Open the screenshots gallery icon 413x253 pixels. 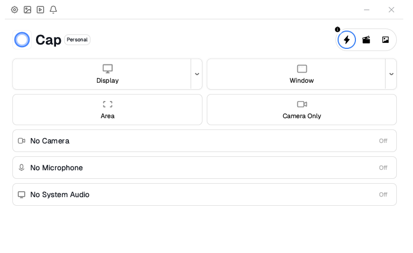pyautogui.click(x=27, y=10)
